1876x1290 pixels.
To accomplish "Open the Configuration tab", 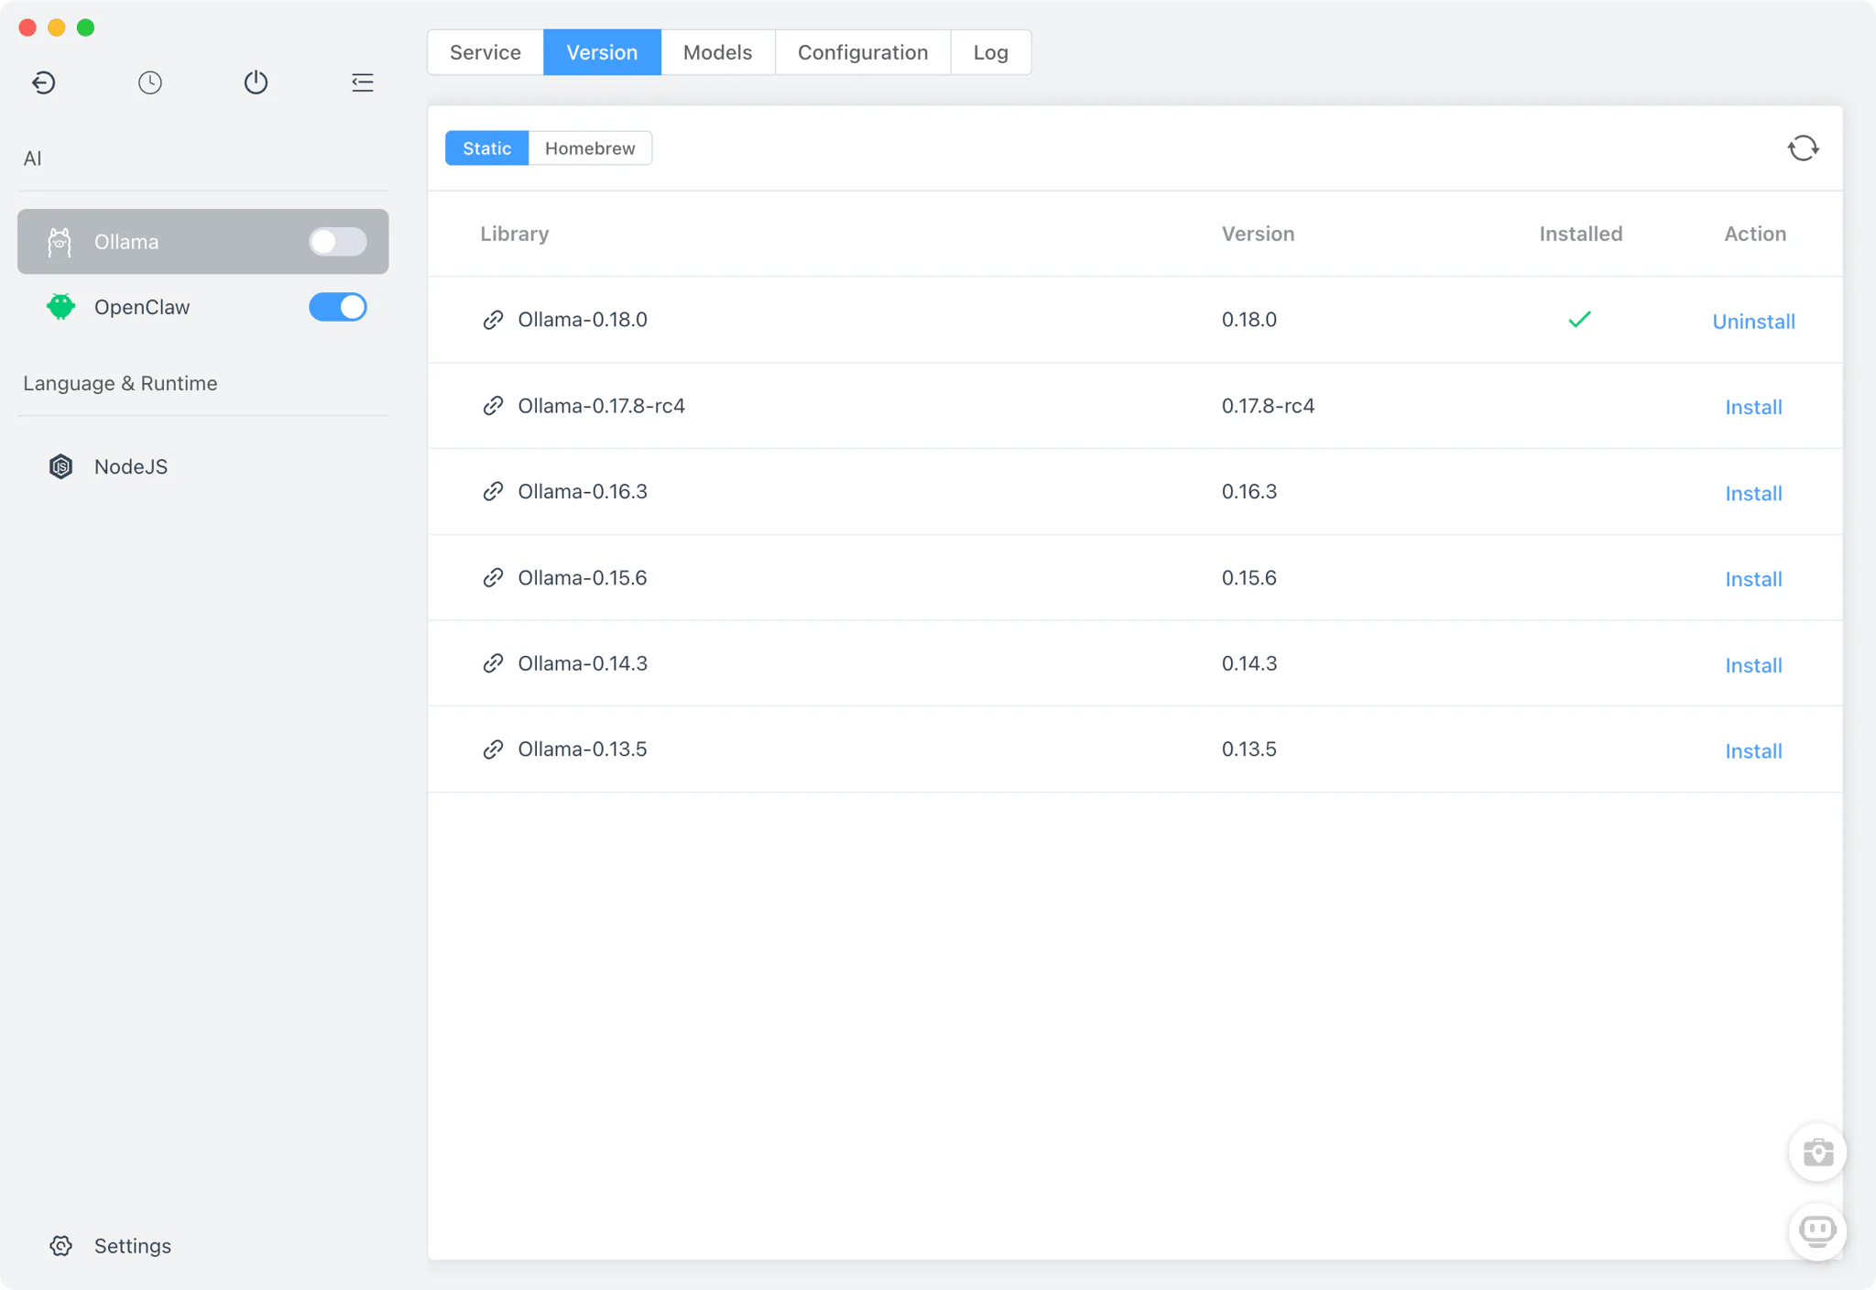I will coord(862,52).
